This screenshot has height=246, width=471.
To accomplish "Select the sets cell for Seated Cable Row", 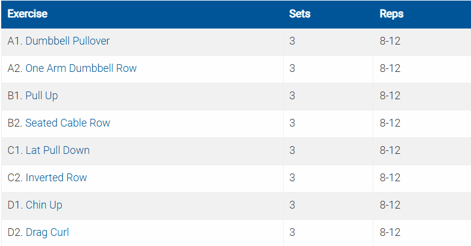I will click(292, 123).
